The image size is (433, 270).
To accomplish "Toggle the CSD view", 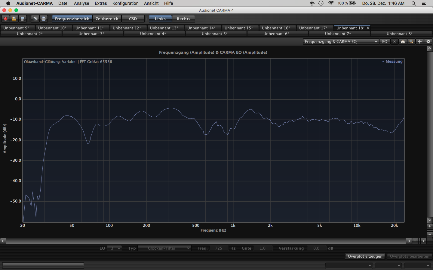I will click(x=133, y=19).
